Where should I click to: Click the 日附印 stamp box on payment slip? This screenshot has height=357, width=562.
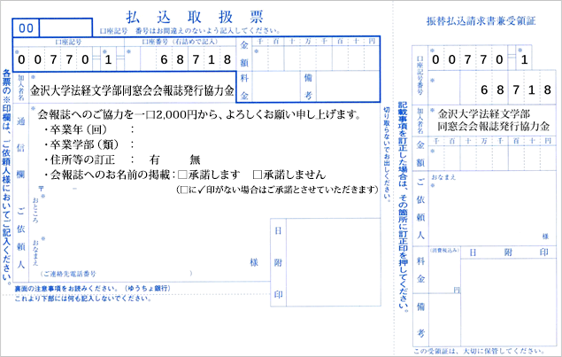[333, 262]
